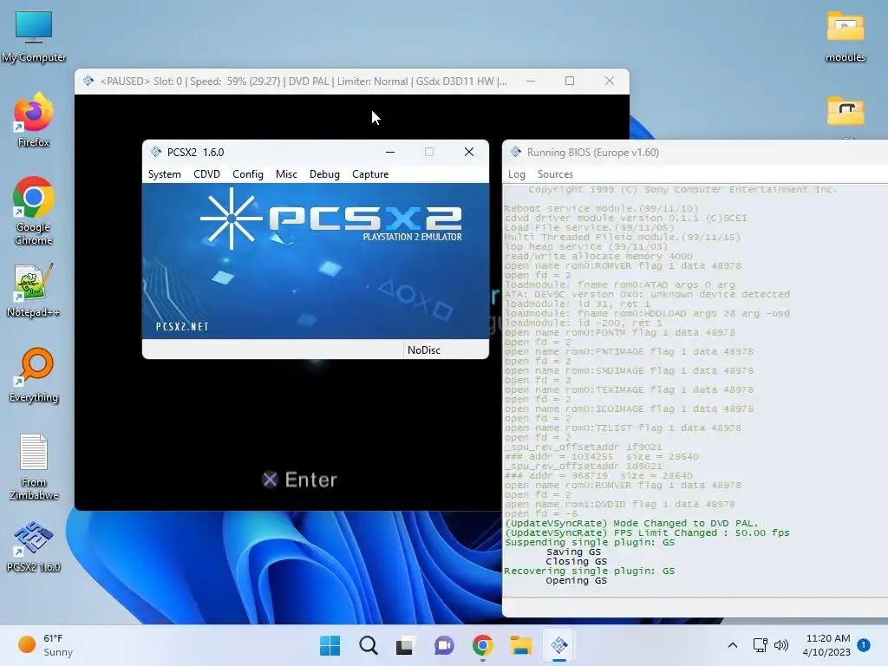The width and height of the screenshot is (888, 666).
Task: Open the Chat app on taskbar
Action: coord(444,645)
